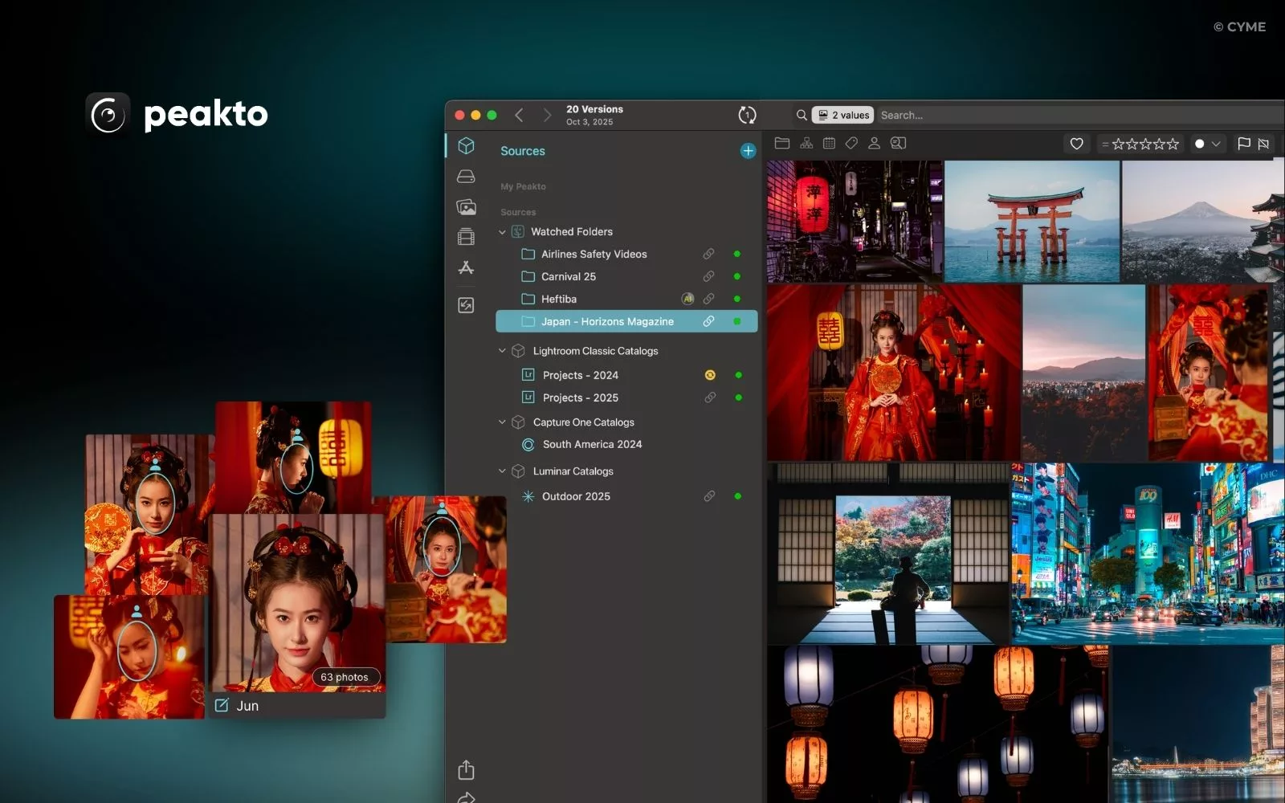This screenshot has width=1285, height=803.
Task: Select the Projects - 2024 catalog
Action: [580, 375]
